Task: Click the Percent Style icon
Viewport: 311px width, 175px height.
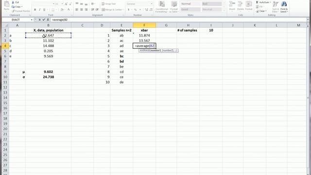Action: click(135, 10)
